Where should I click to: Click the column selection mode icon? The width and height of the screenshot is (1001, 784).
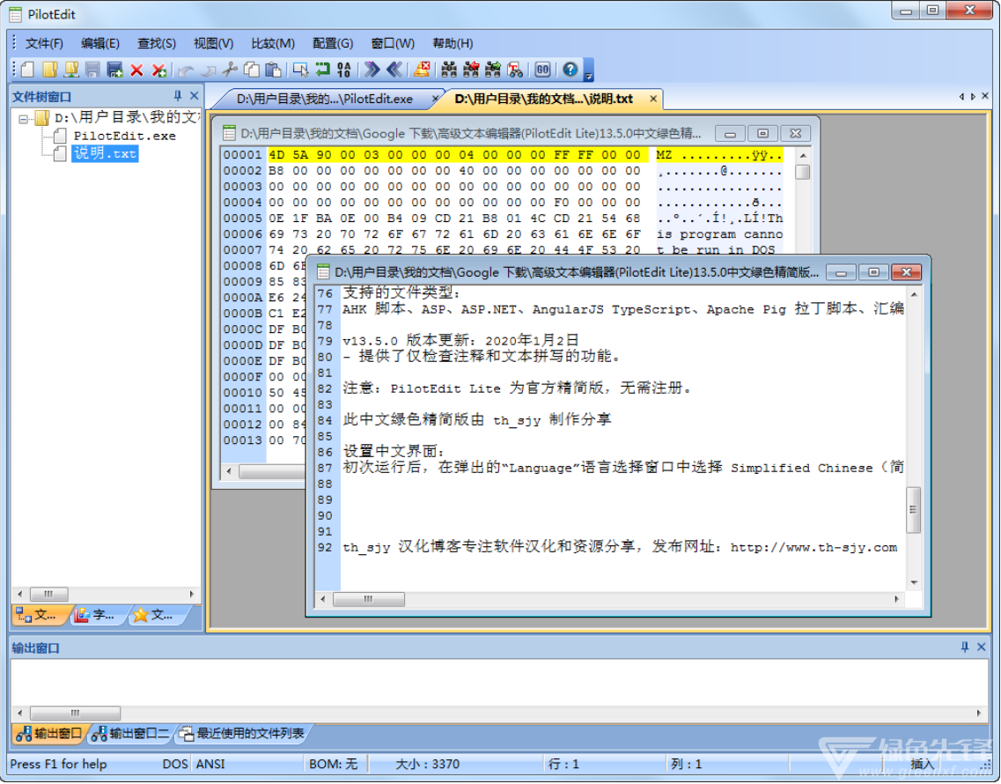tap(301, 70)
